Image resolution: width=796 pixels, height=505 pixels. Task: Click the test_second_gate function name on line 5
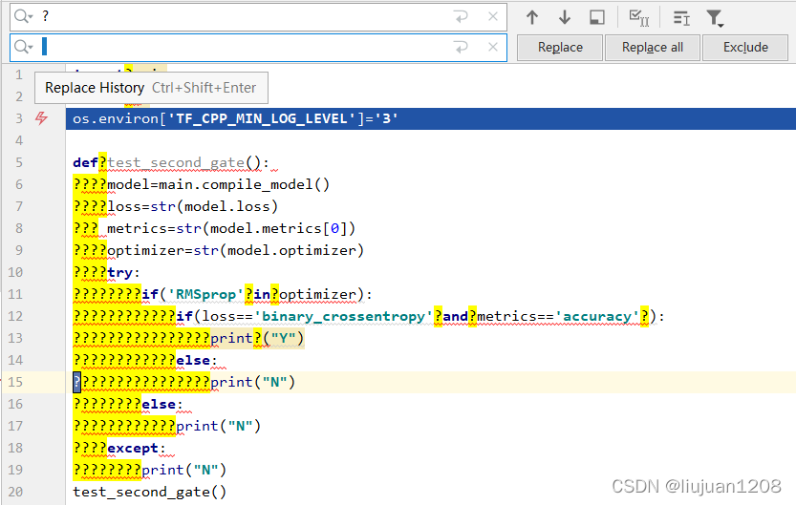coord(176,162)
